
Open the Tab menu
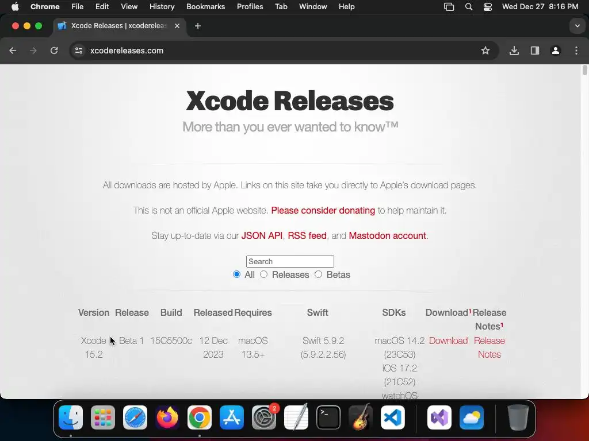pos(281,7)
